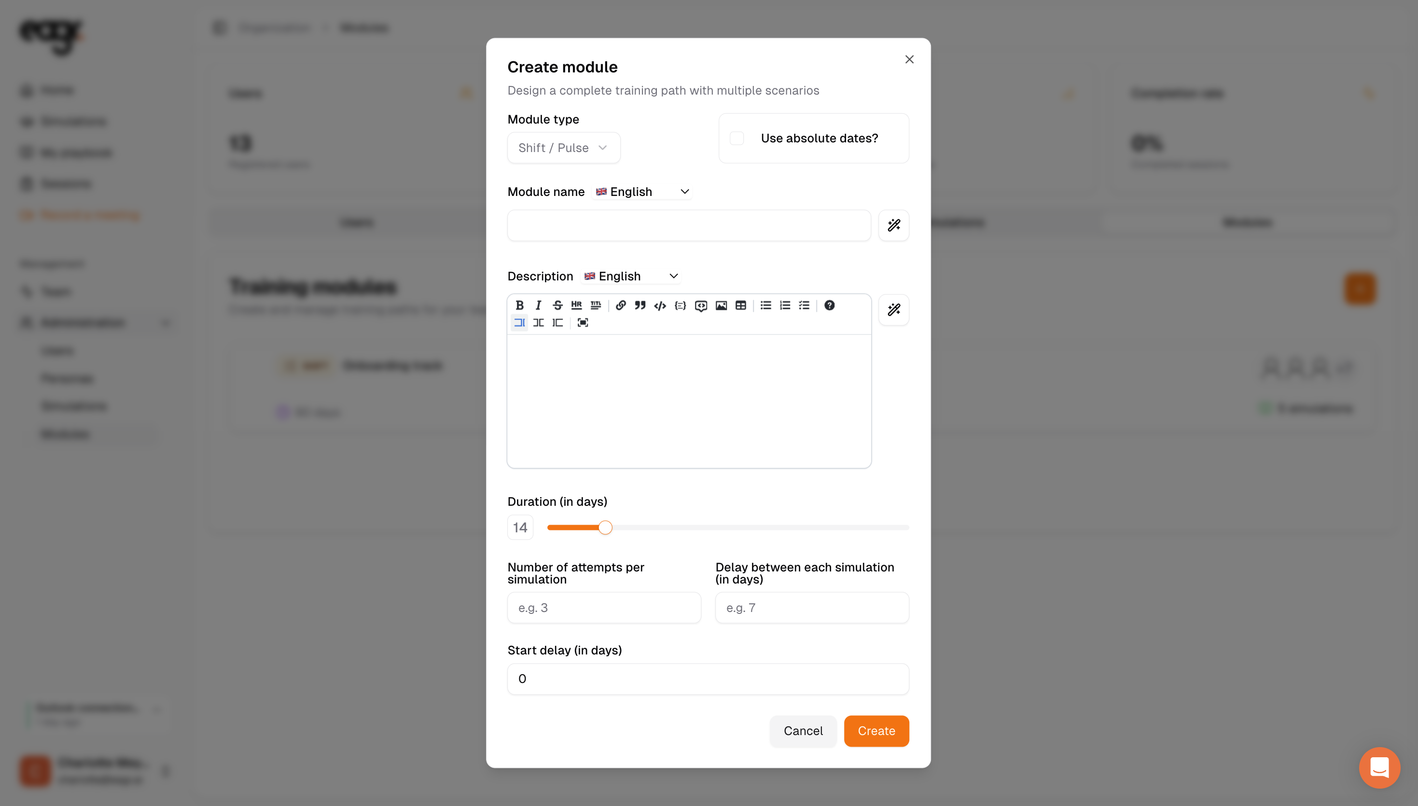Open the Description language dropdown
Image resolution: width=1418 pixels, height=806 pixels.
[x=631, y=276]
